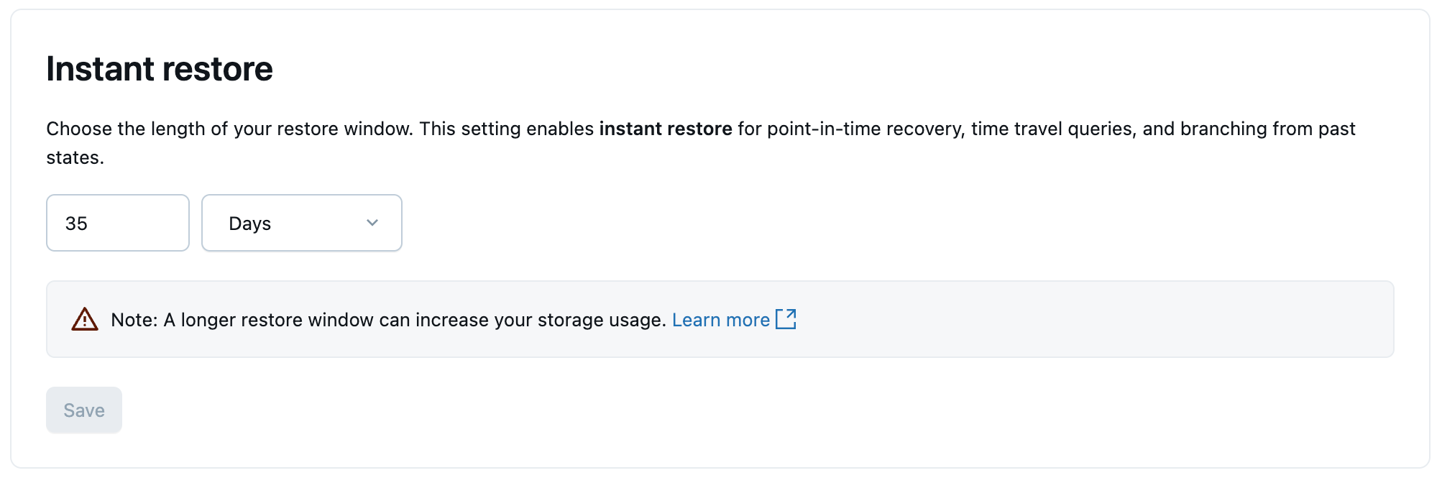
Task: Focus the restore window number field
Action: [x=118, y=223]
